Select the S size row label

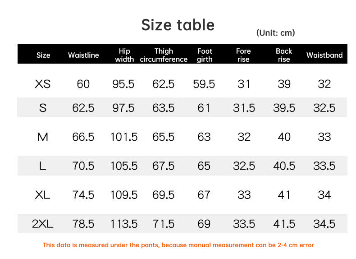pyautogui.click(x=43, y=108)
